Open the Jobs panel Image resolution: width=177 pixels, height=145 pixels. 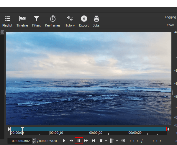click(x=96, y=21)
